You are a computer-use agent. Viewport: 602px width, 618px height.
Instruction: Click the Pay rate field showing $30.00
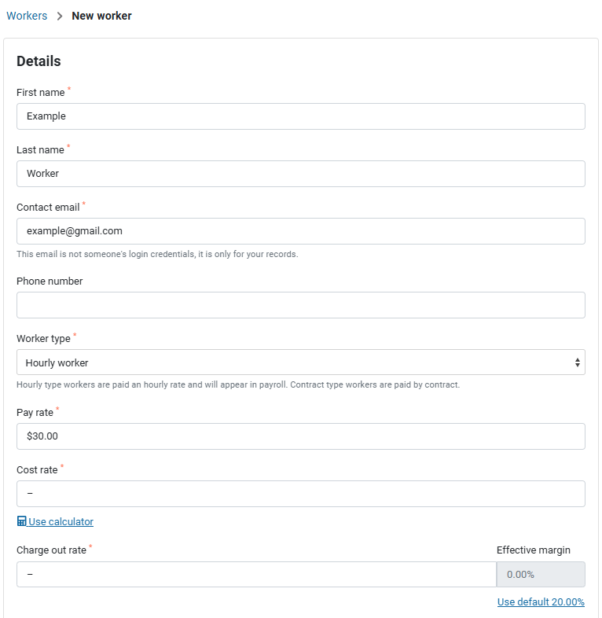click(x=300, y=436)
